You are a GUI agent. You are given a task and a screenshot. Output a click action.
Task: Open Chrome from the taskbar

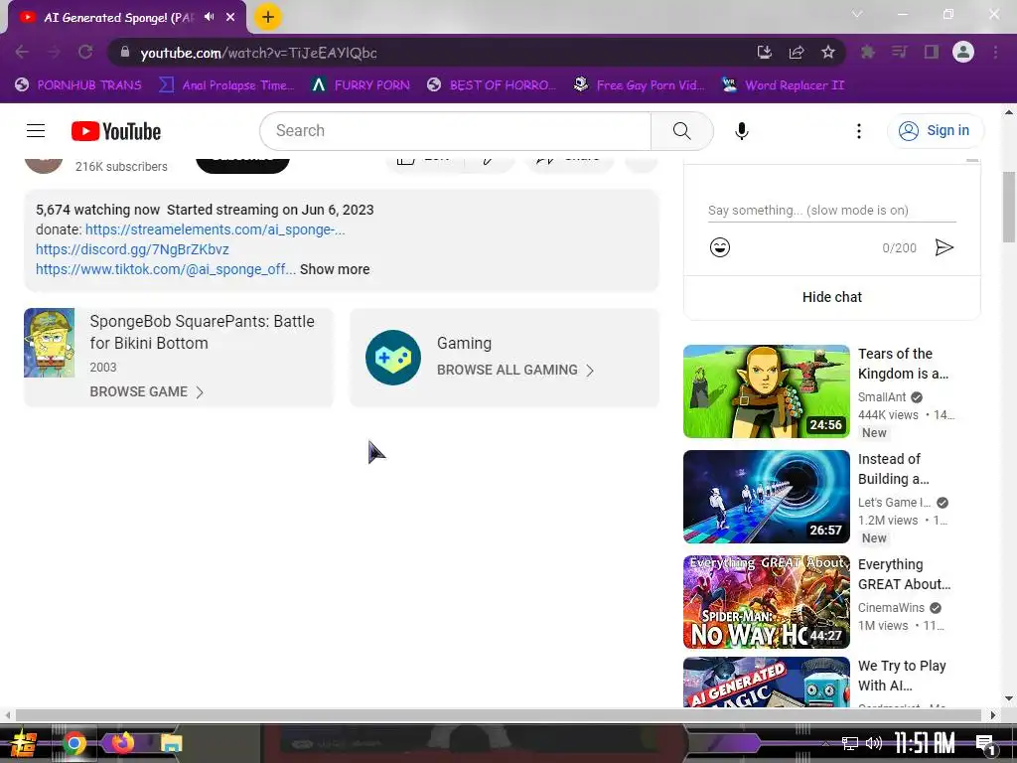pos(73,743)
